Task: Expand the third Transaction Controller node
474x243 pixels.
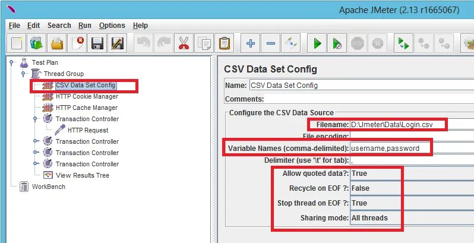Action: (x=36, y=152)
